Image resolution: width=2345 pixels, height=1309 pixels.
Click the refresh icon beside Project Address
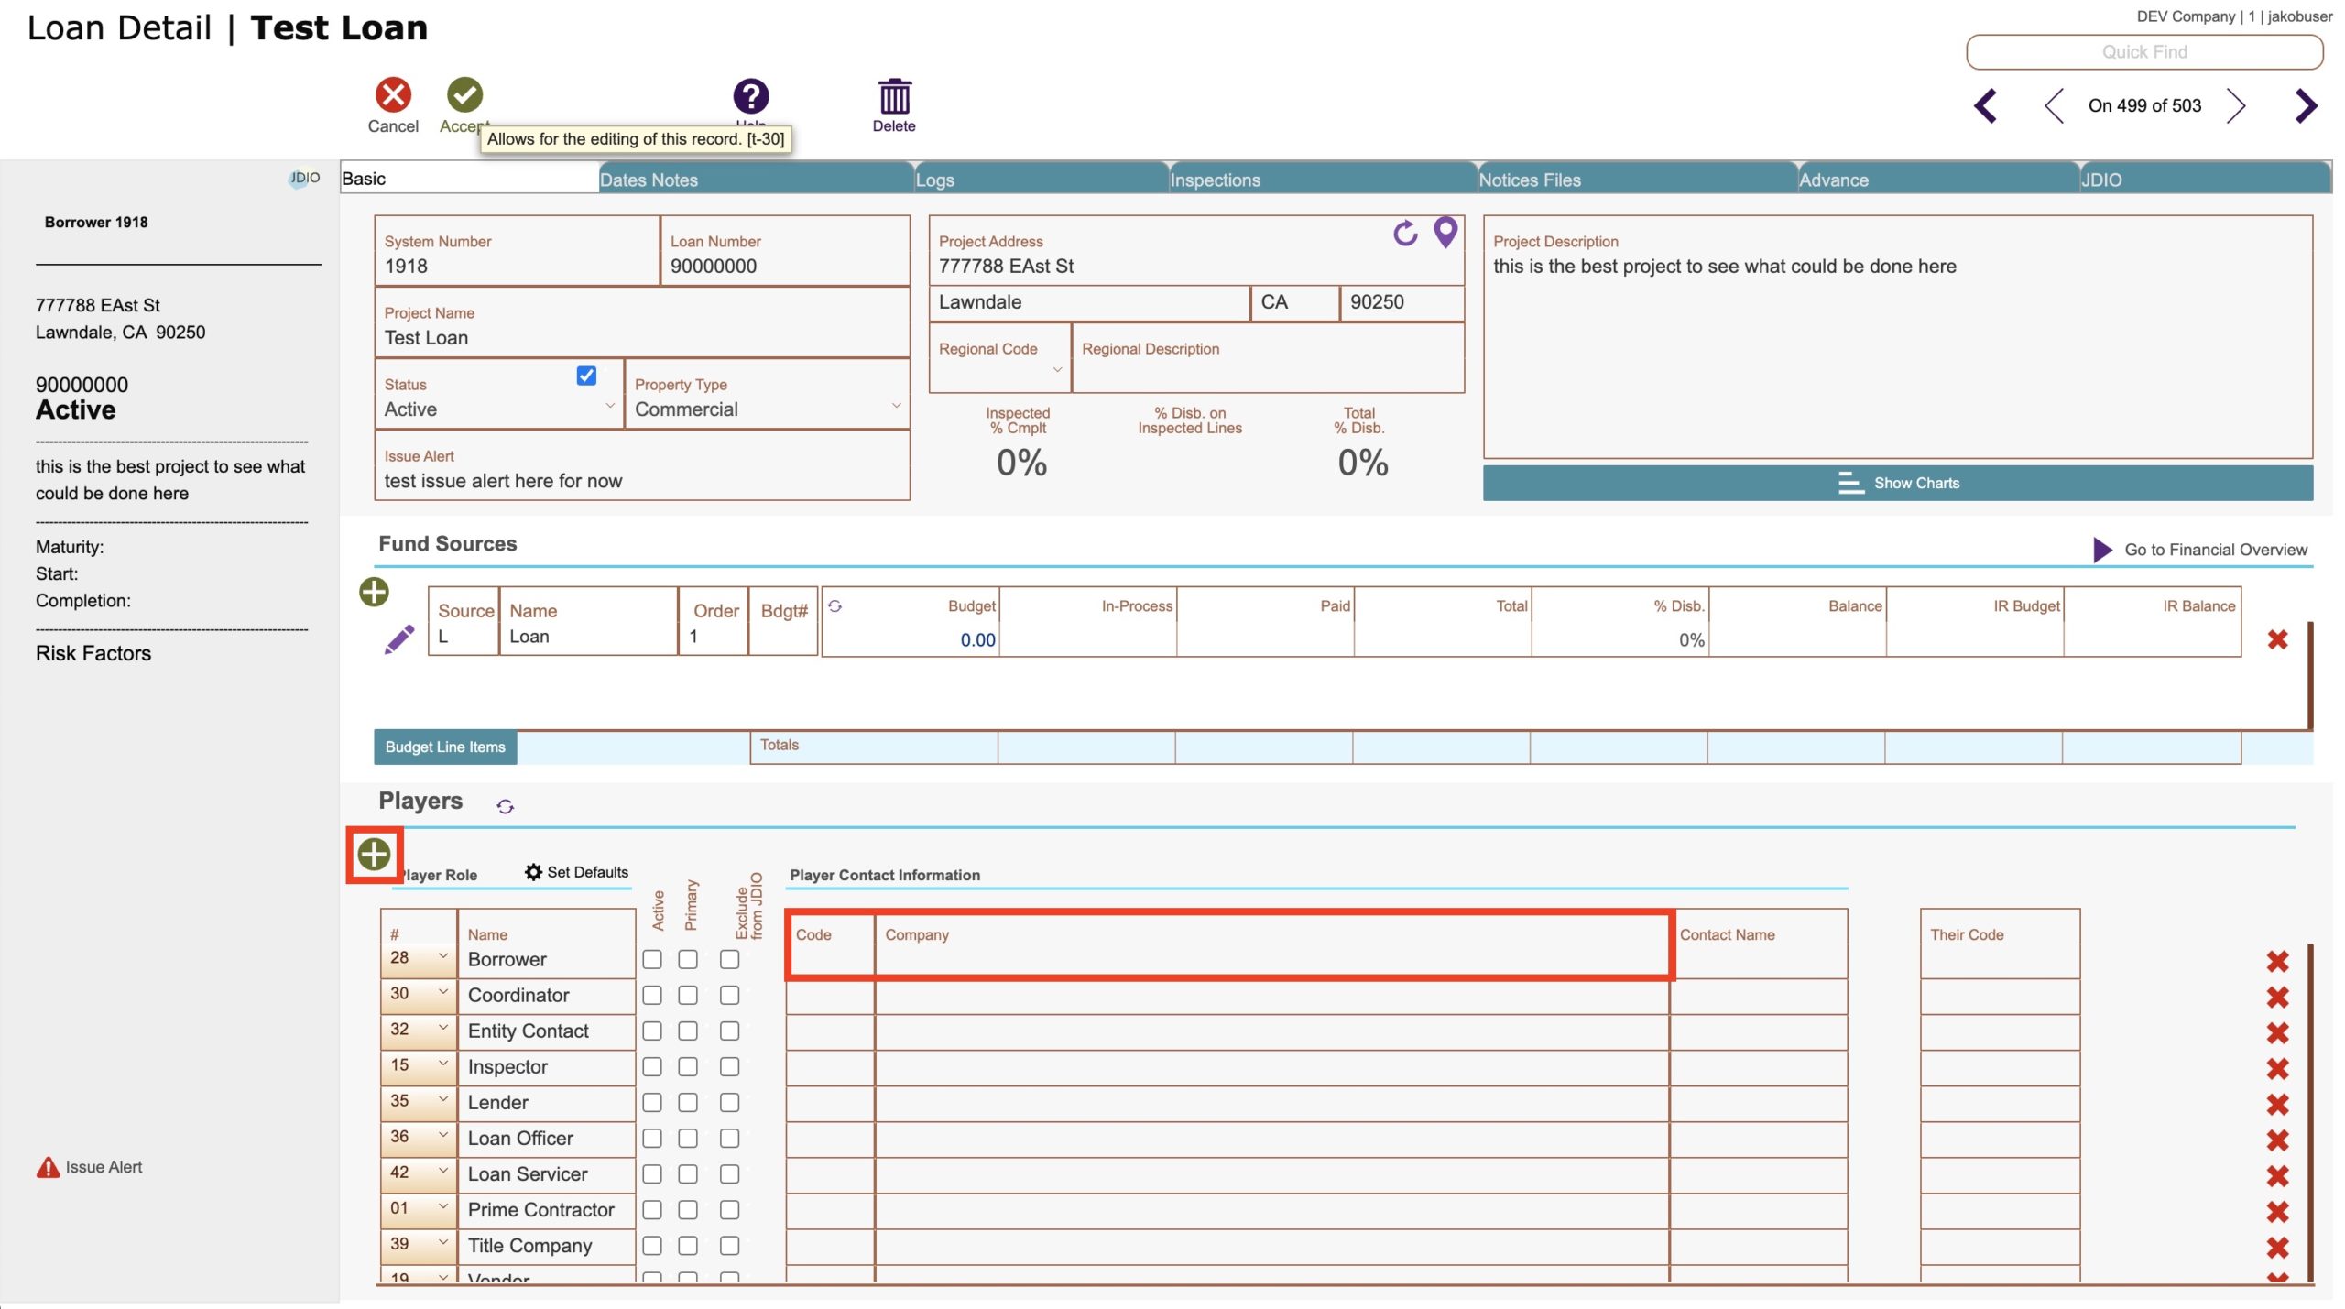(x=1405, y=234)
